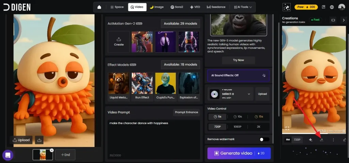This screenshot has height=163, width=349.
Task: Select the Cupid's Punch effect
Action: click(x=166, y=87)
